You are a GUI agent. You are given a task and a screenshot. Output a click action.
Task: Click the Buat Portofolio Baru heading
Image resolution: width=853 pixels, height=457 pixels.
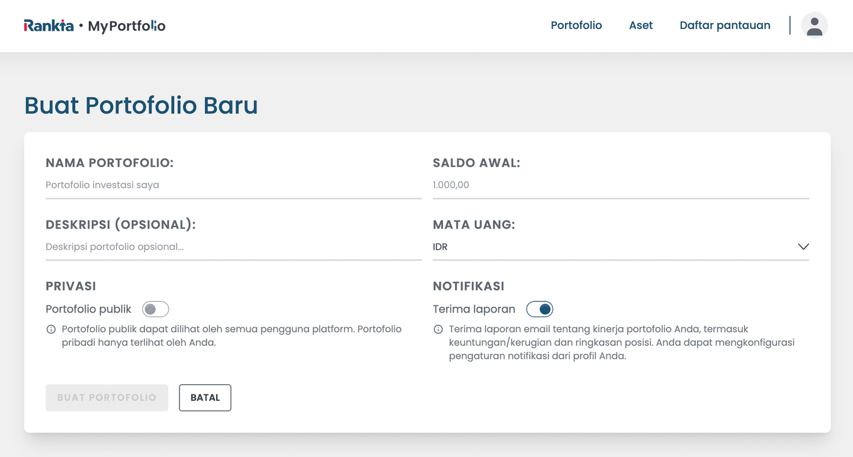click(x=140, y=105)
